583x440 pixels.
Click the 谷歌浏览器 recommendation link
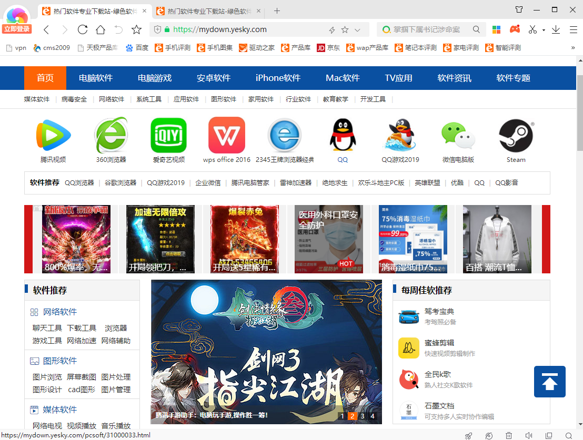coord(120,183)
